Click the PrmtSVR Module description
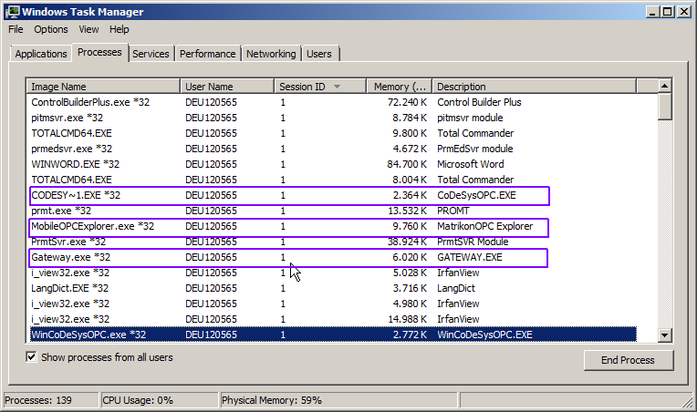The height and width of the screenshot is (412, 697). [473, 242]
